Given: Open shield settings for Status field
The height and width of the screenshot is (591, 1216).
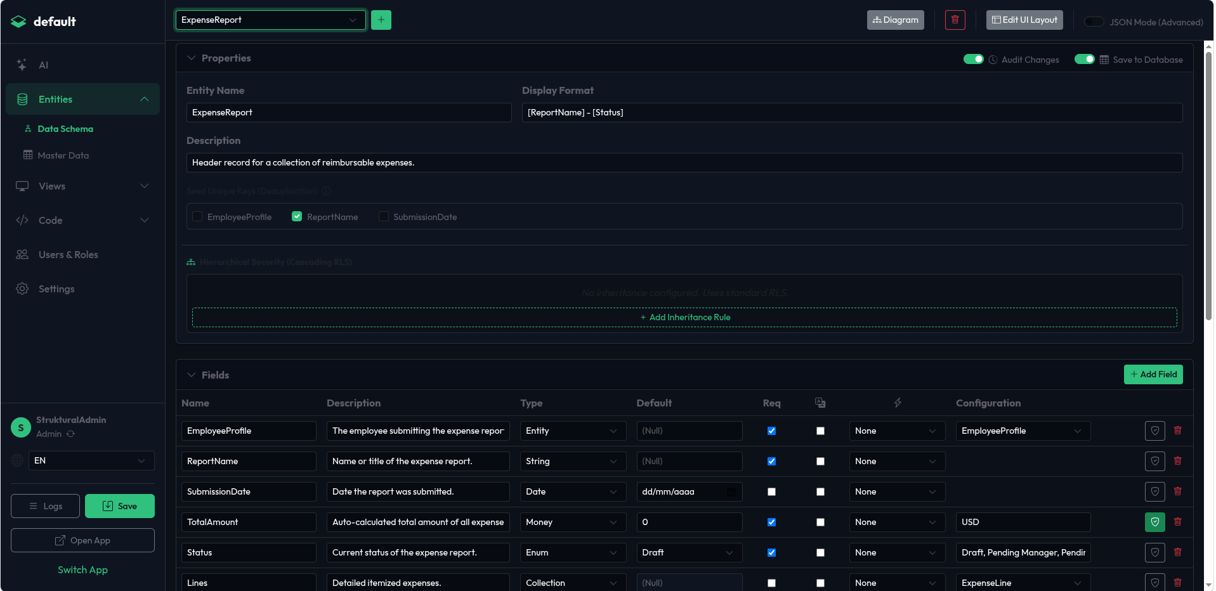Looking at the screenshot, I should tap(1154, 552).
